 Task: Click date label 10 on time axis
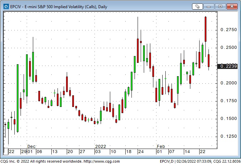tap(113, 152)
